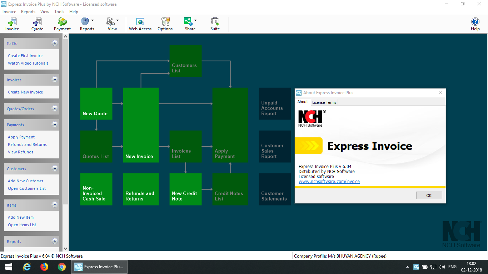Launch Google Chrome from taskbar

pos(62,267)
